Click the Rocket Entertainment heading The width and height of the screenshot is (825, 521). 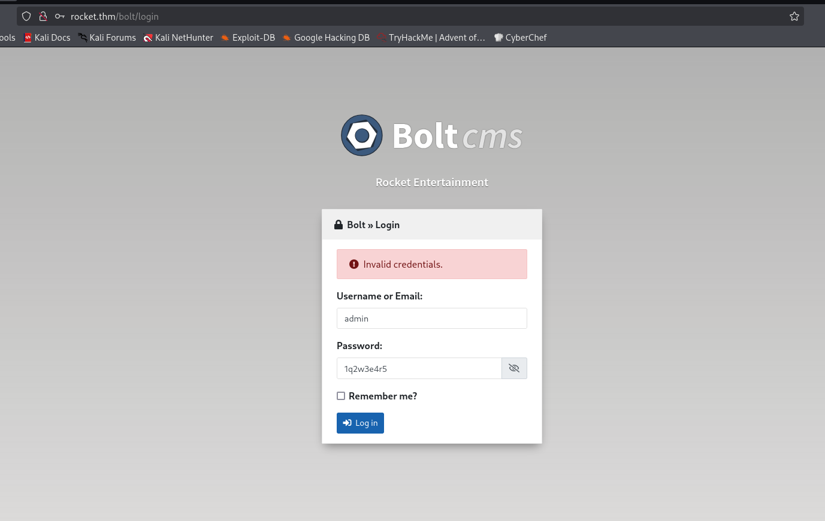[x=431, y=182]
